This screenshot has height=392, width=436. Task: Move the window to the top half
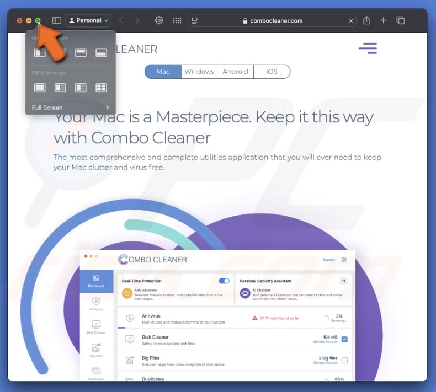click(x=81, y=52)
